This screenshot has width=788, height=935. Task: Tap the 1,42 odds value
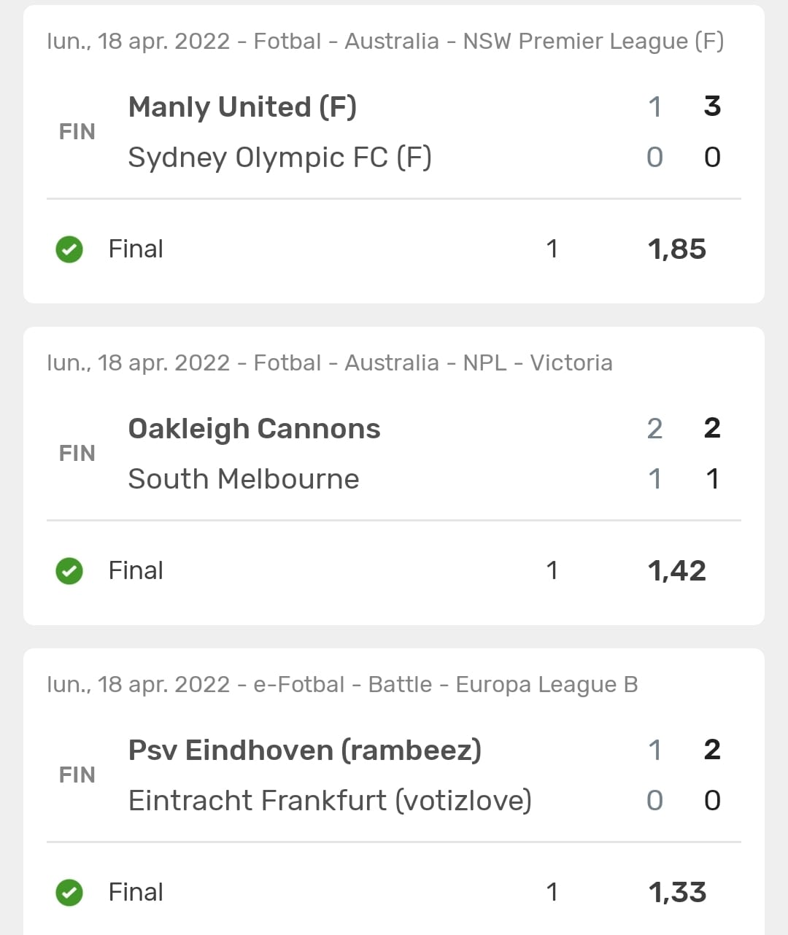click(x=676, y=571)
